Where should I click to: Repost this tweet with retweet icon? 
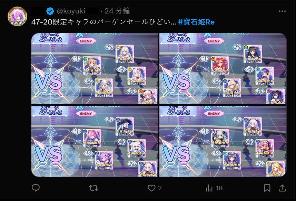[93, 188]
